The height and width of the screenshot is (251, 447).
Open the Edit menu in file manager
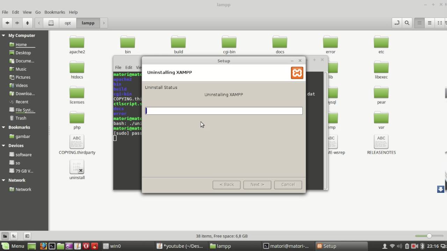click(16, 12)
